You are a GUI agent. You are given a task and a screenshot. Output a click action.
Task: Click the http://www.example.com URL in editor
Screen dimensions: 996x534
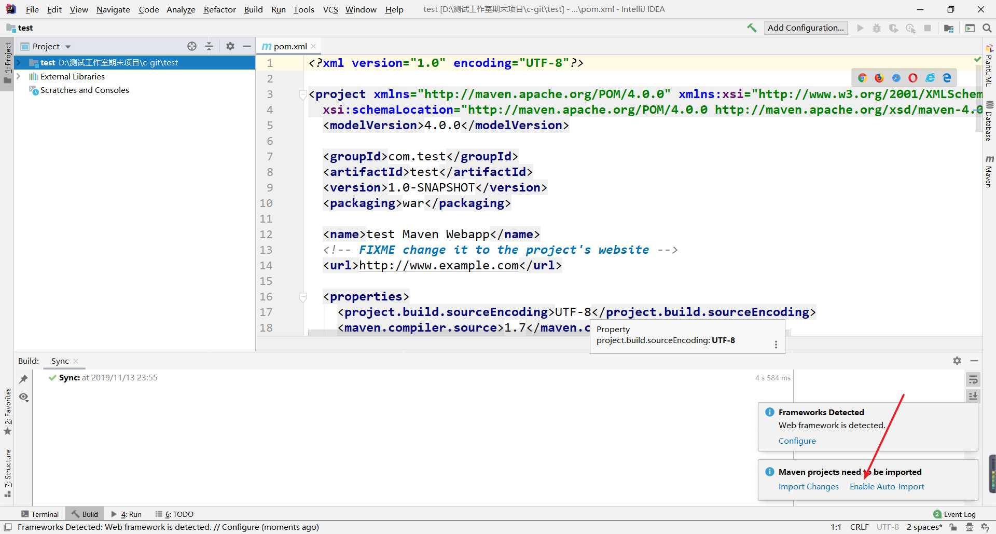[439, 266]
